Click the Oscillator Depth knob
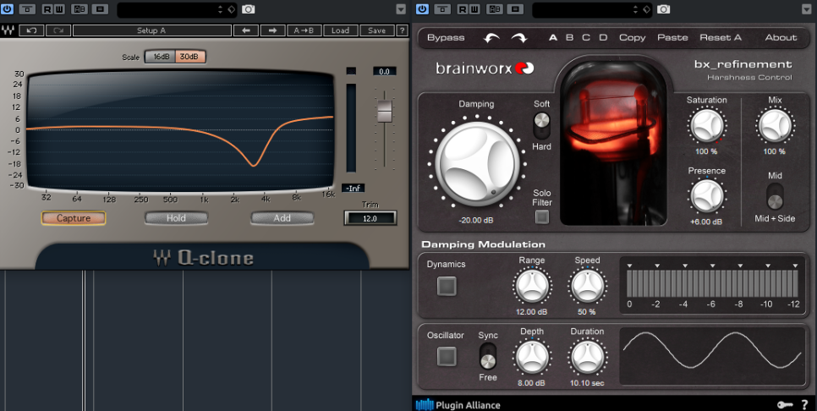The image size is (817, 411). click(531, 358)
